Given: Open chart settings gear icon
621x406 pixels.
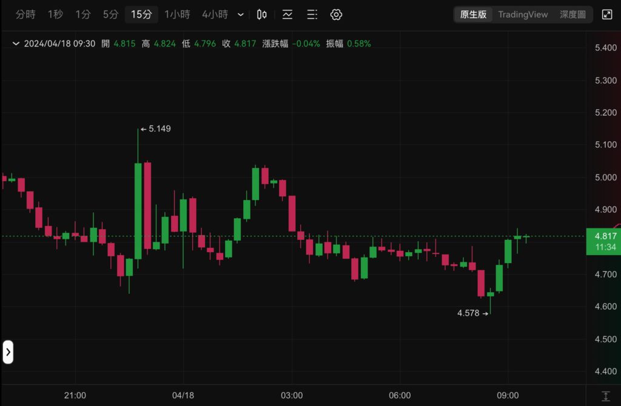Looking at the screenshot, I should (337, 15).
